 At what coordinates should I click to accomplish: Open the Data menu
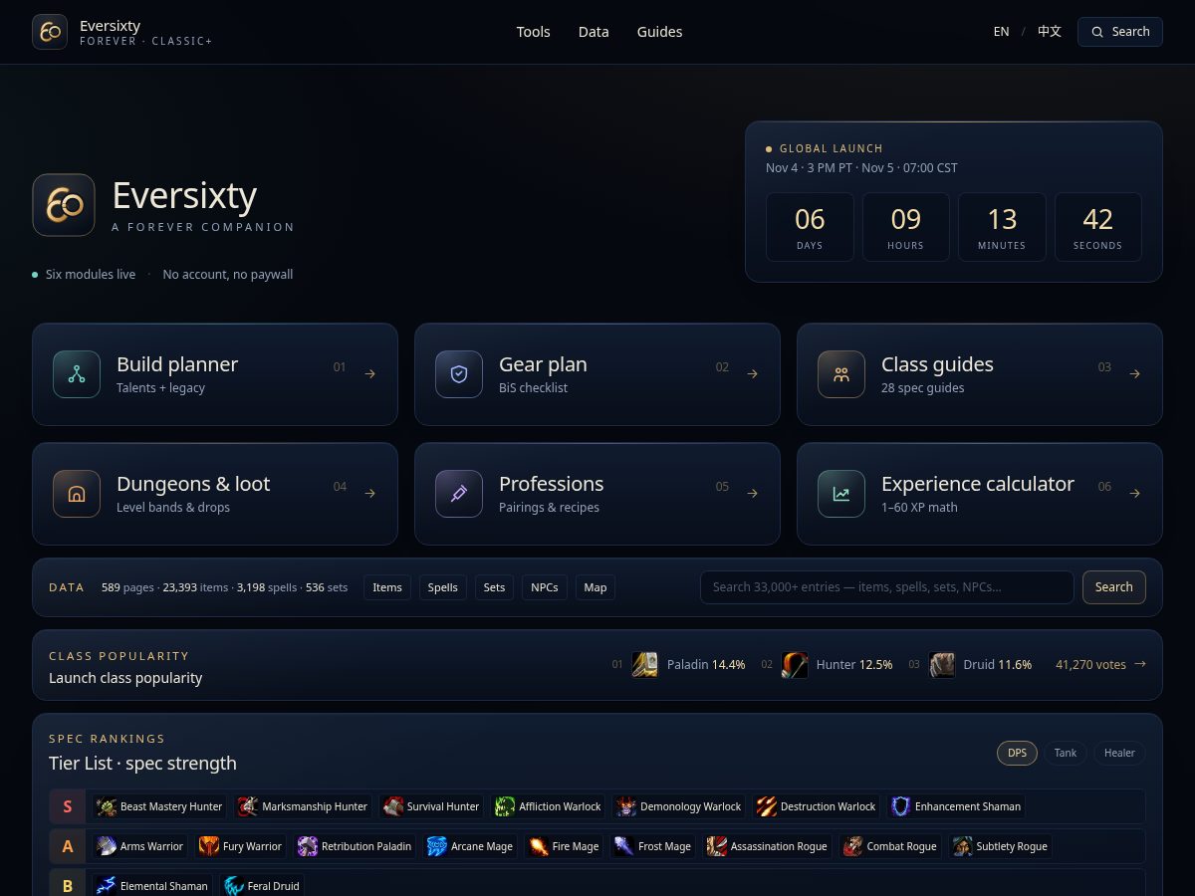594,32
